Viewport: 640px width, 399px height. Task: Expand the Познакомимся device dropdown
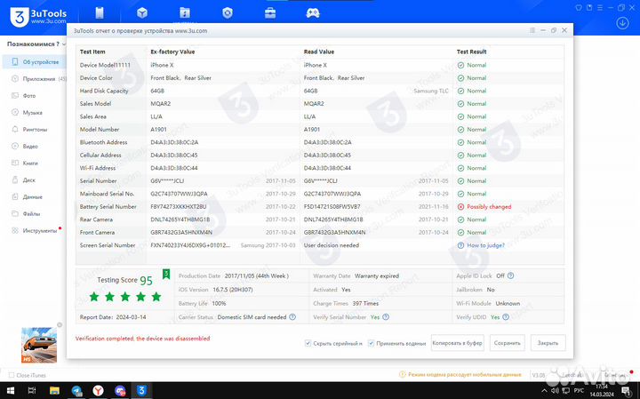point(36,44)
